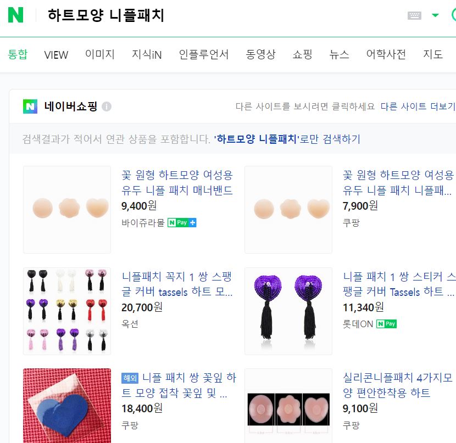The image size is (456, 443).
Task: Click '하트모양 니플패치'로만 검색하기 link
Action: coord(287,139)
